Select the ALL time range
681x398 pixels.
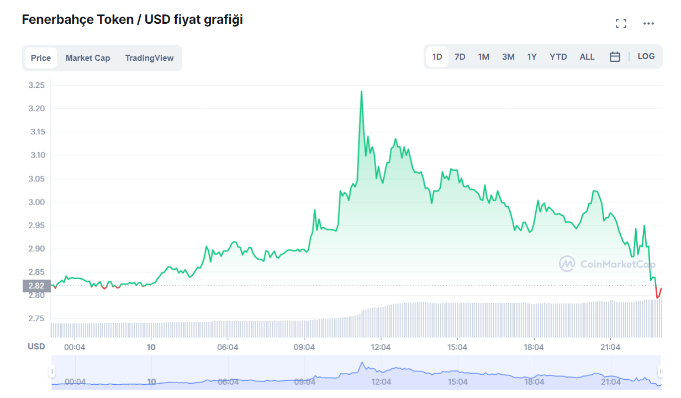tap(587, 56)
